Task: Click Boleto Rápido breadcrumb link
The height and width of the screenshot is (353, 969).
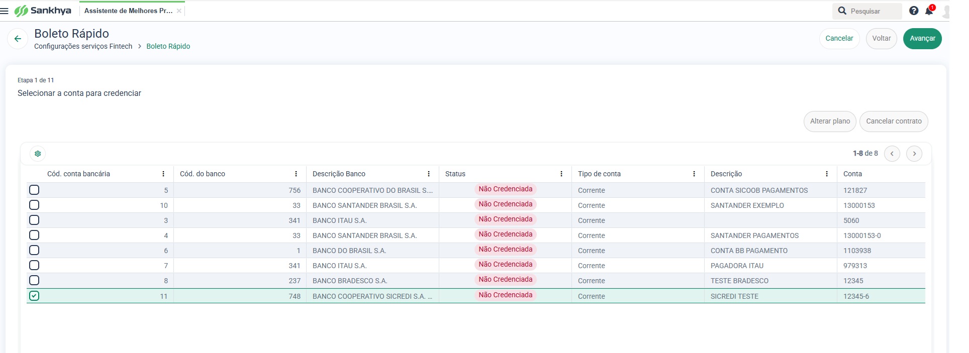Action: 168,46
